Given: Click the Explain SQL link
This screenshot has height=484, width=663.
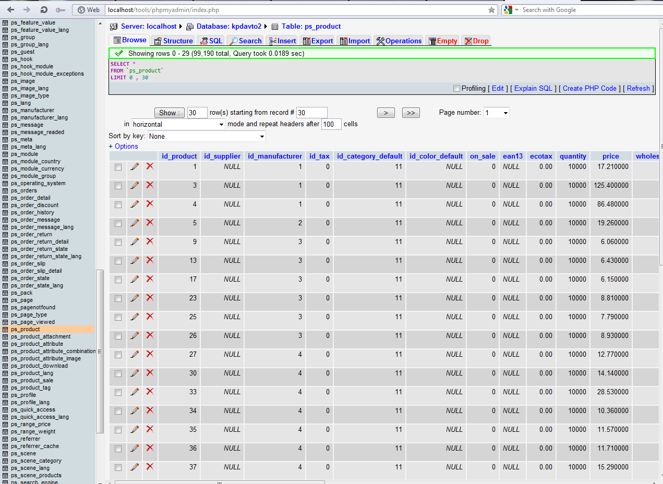Looking at the screenshot, I should [x=533, y=89].
